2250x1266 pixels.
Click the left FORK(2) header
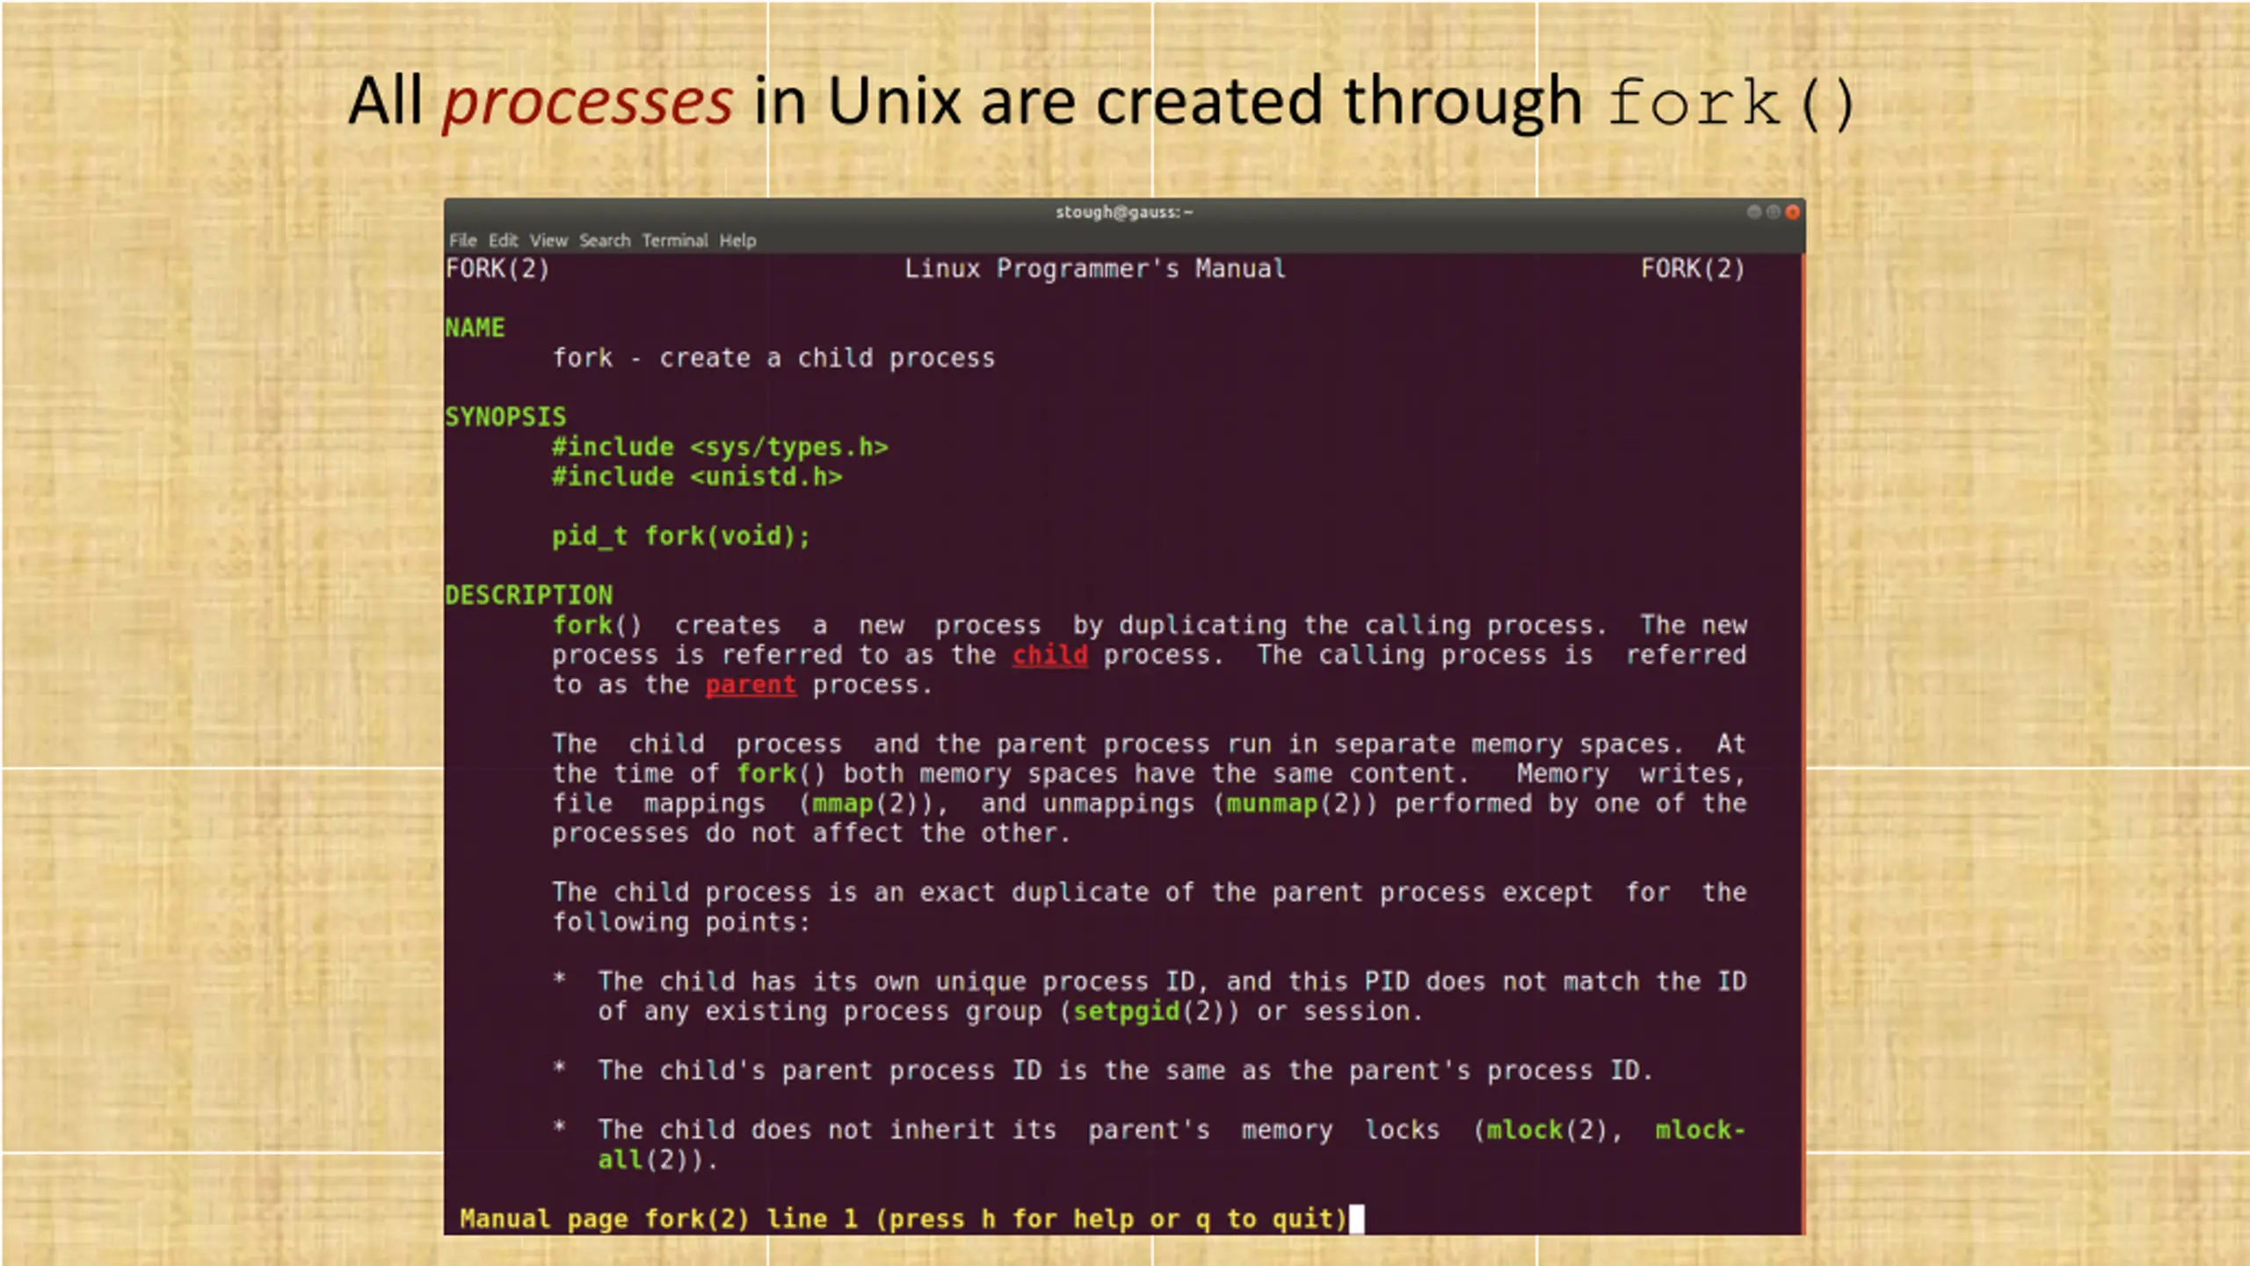(x=497, y=269)
